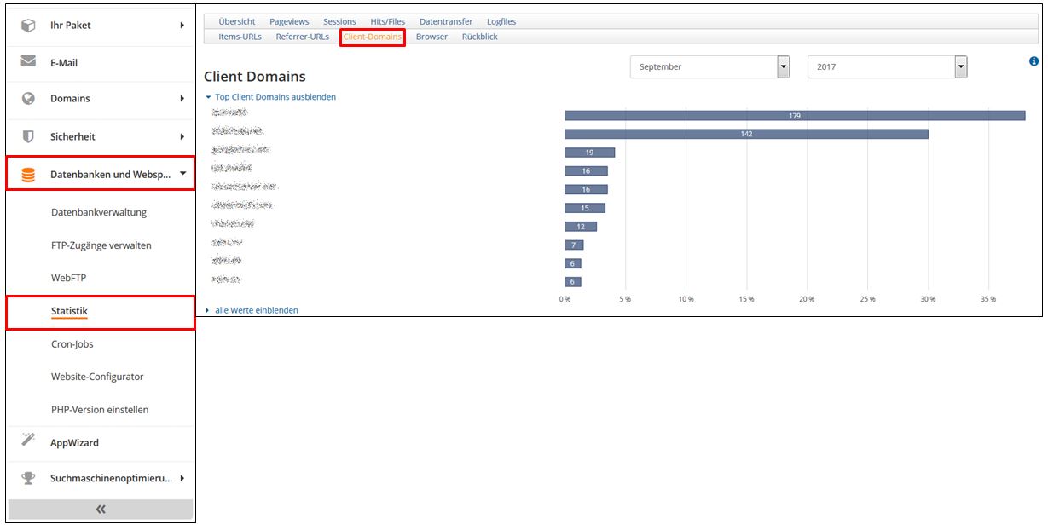The width and height of the screenshot is (1048, 530).
Task: Collapse the sidebar with double-chevron button
Action: (101, 509)
